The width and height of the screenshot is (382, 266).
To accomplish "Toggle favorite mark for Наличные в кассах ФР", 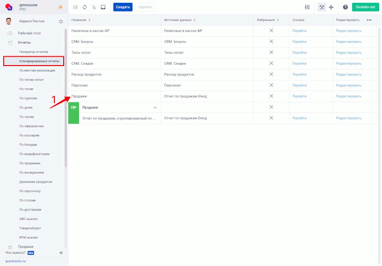I will (x=271, y=30).
